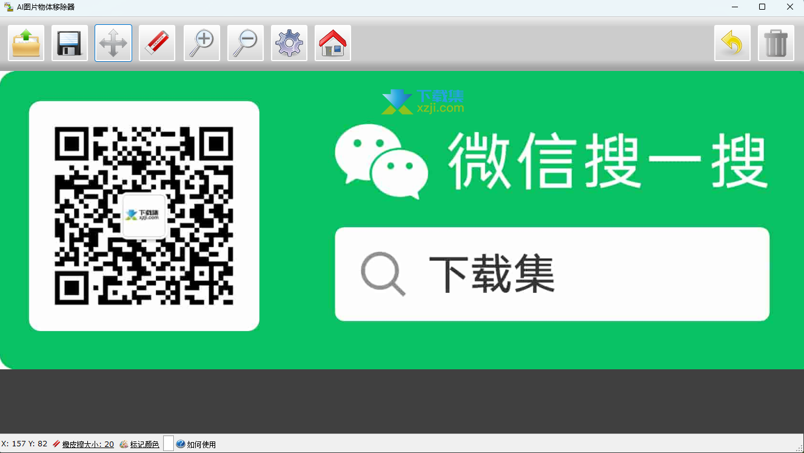Select the move/pan tool
The height and width of the screenshot is (453, 804).
[x=113, y=43]
